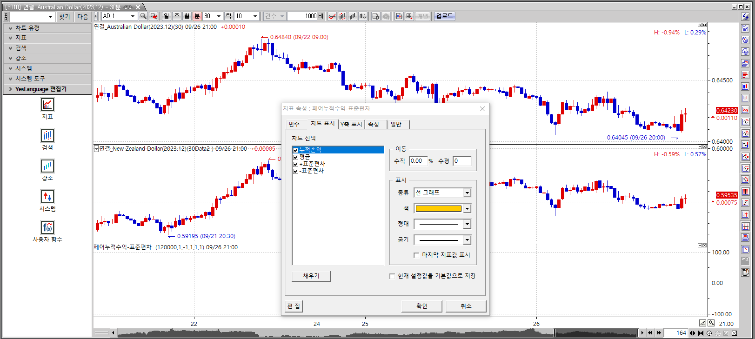Viewport: 755px width, 339px height.
Task: Click the fast-forward icon on chart scrollbar
Action: tap(659, 333)
